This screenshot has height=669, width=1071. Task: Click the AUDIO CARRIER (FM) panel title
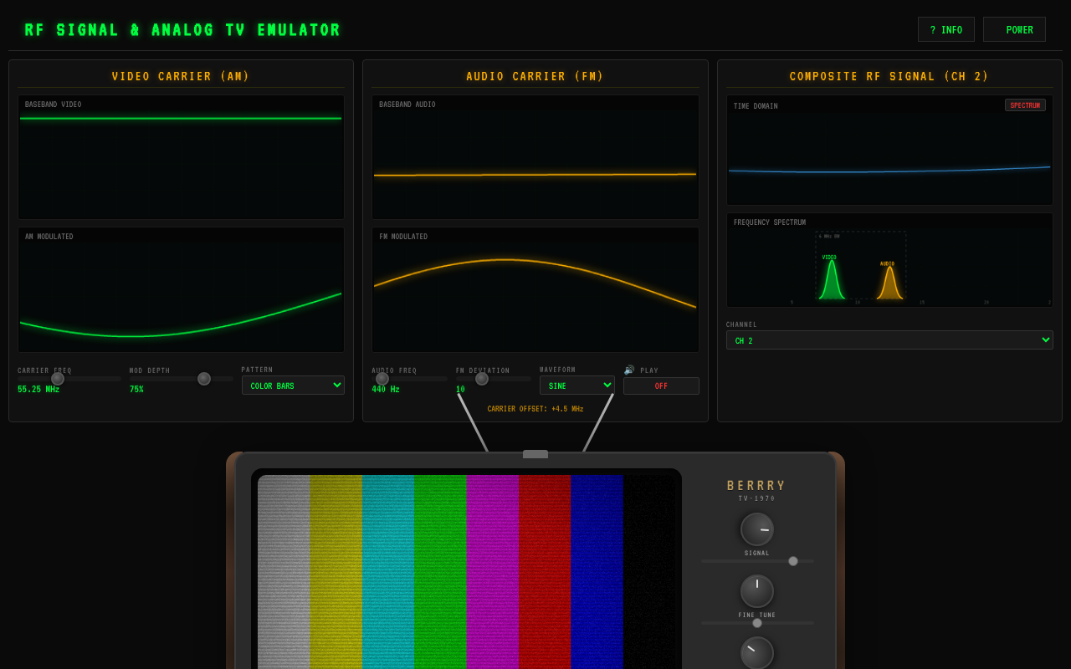point(535,77)
